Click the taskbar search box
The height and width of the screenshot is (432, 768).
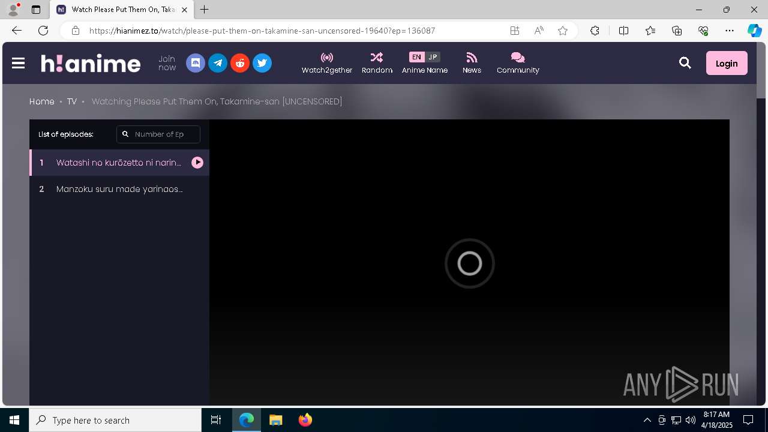coord(115,420)
